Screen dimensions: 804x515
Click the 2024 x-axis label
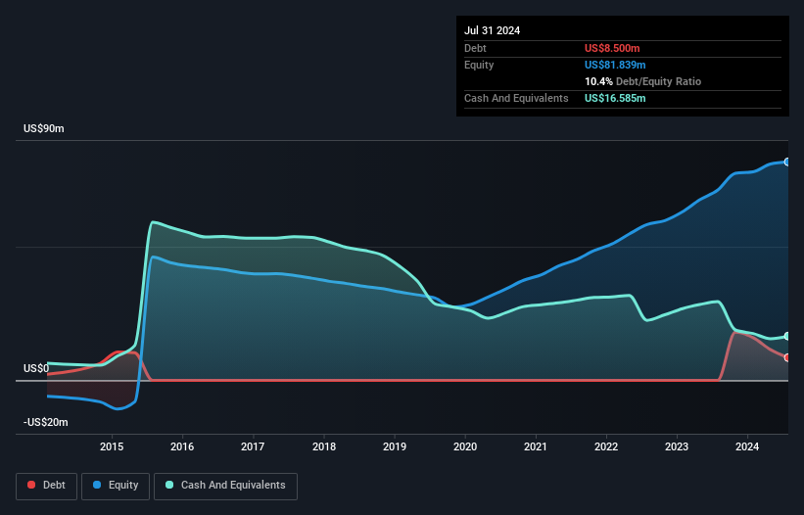pos(747,446)
